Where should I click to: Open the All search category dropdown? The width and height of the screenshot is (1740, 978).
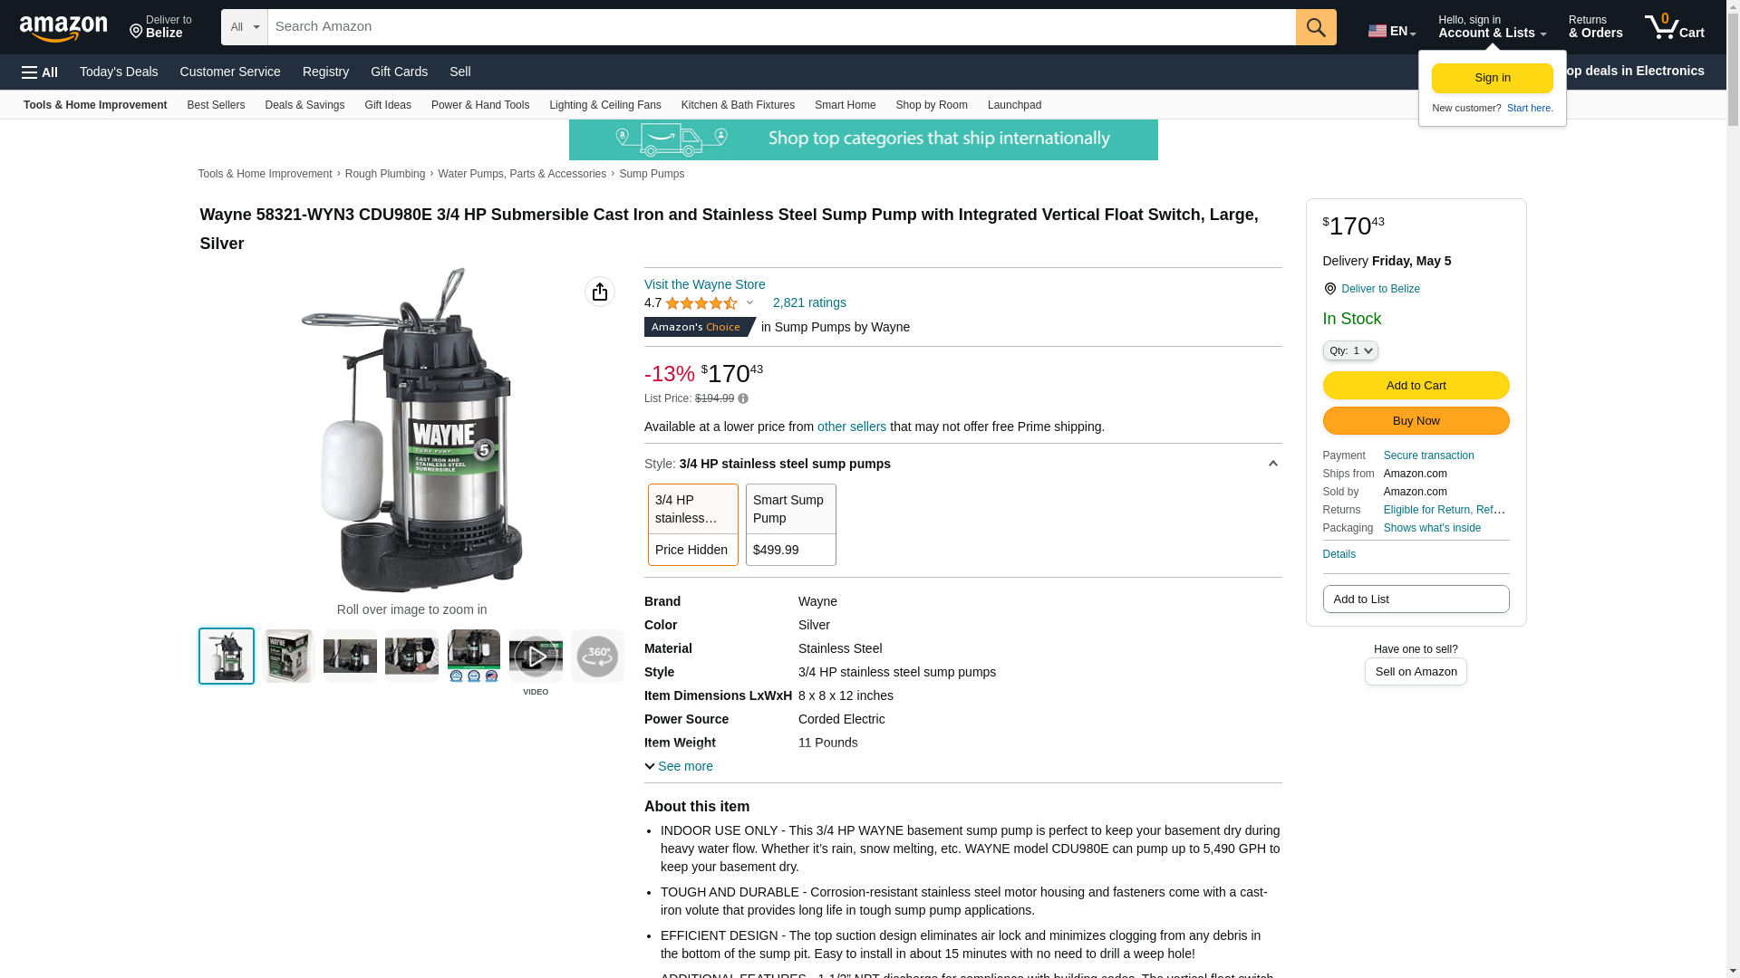tap(245, 27)
